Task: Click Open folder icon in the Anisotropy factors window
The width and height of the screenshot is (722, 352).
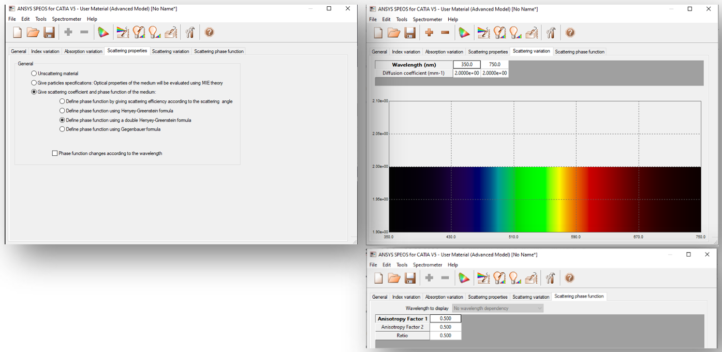Action: click(x=394, y=278)
